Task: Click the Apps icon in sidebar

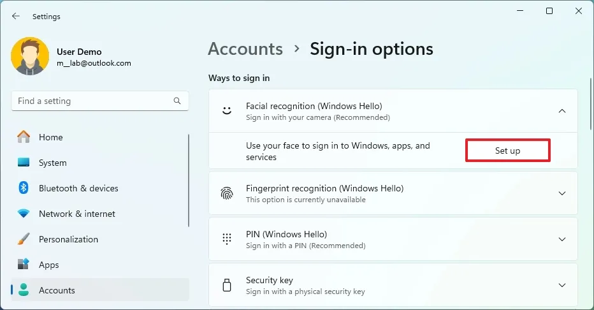Action: [x=24, y=265]
